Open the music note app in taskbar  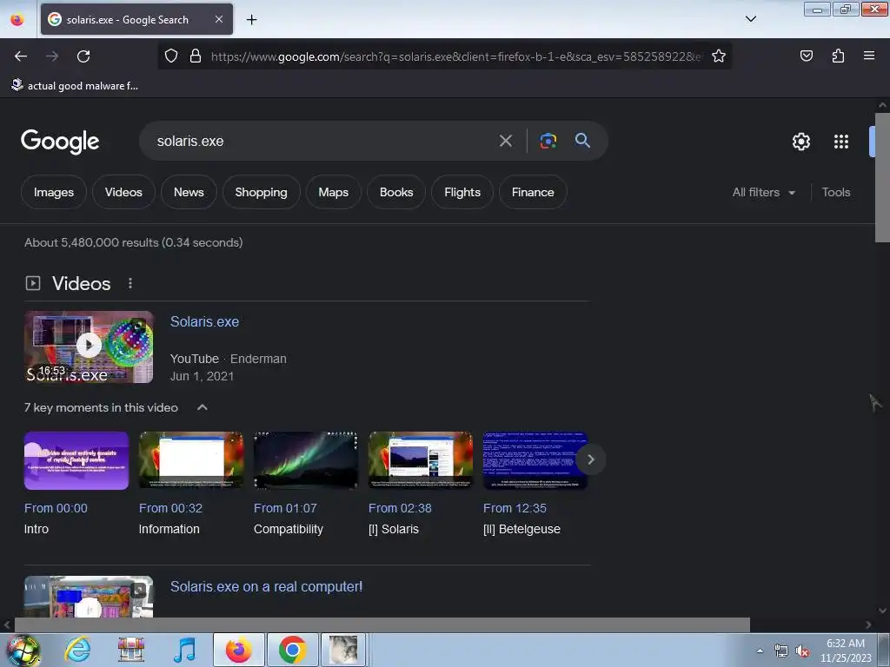coord(184,650)
